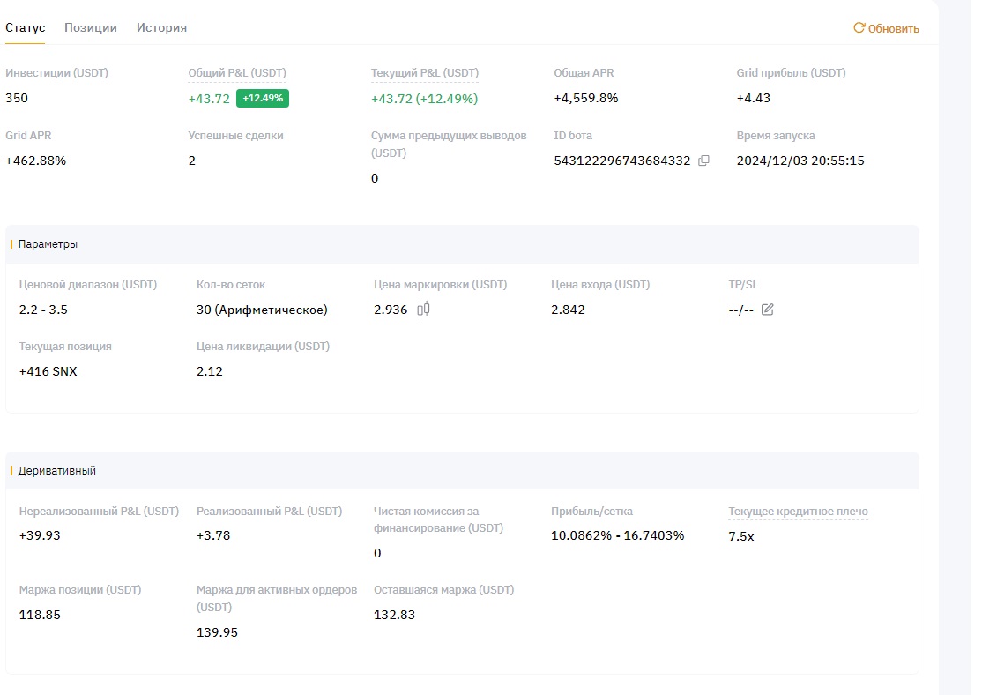Copy the bot ID using the copy icon
This screenshot has height=695, width=982.
coord(703,161)
